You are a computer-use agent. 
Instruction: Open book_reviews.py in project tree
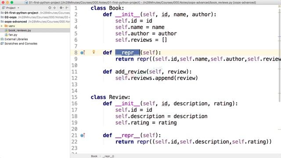pyautogui.click(x=20, y=30)
